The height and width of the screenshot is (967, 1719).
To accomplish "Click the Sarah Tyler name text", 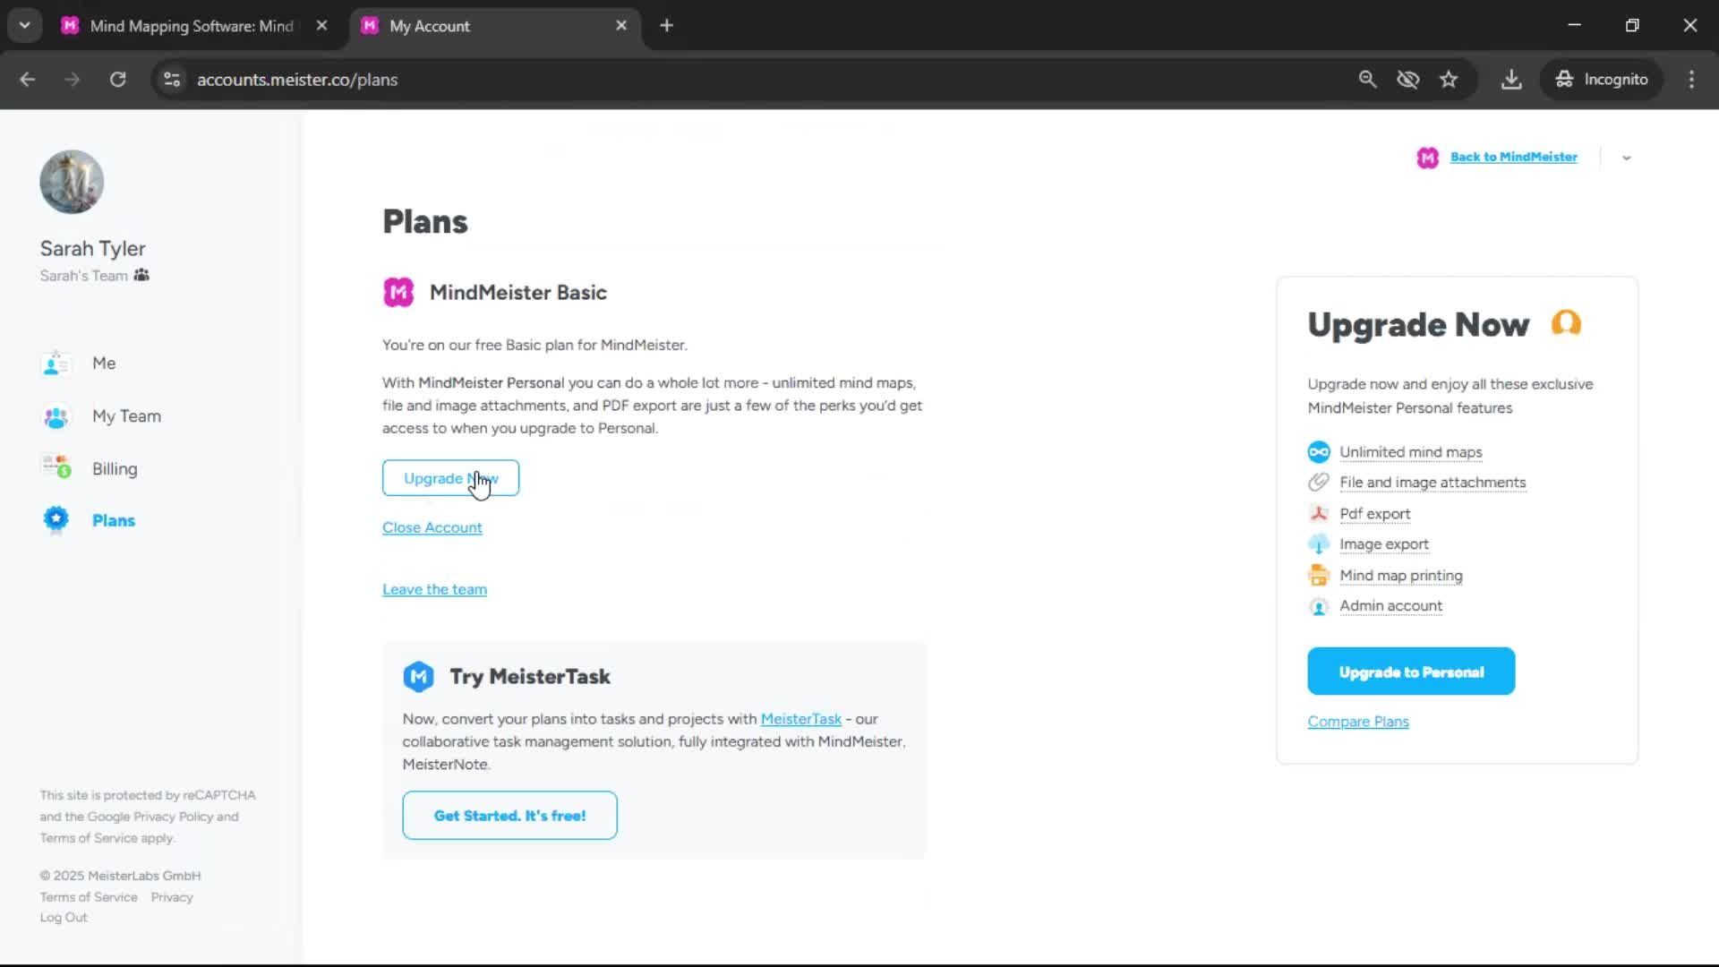I will coord(92,249).
